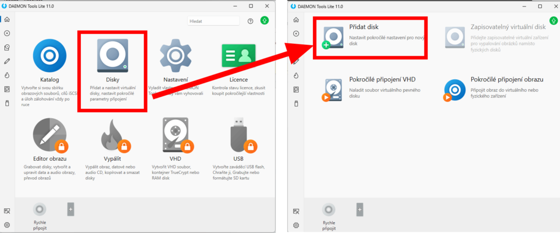
Task: Open the locked Editor obrazu tile
Action: point(50,150)
